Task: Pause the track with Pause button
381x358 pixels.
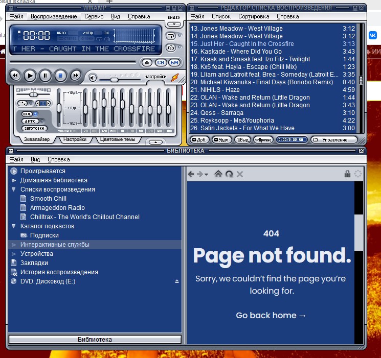Action: pyautogui.click(x=45, y=76)
